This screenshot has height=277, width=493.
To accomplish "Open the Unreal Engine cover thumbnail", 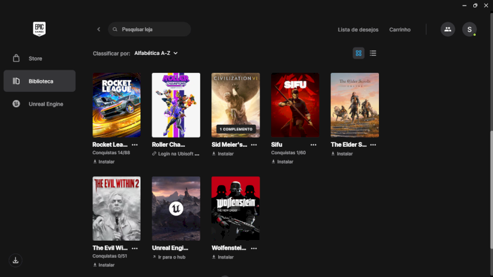I will click(x=176, y=209).
